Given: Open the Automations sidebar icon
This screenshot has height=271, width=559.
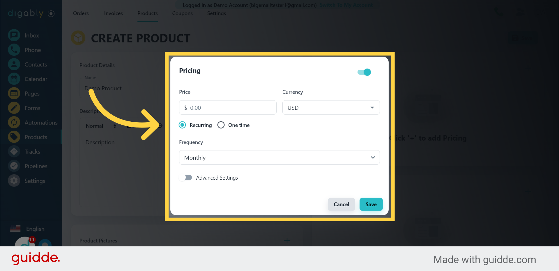Looking at the screenshot, I should (14, 123).
